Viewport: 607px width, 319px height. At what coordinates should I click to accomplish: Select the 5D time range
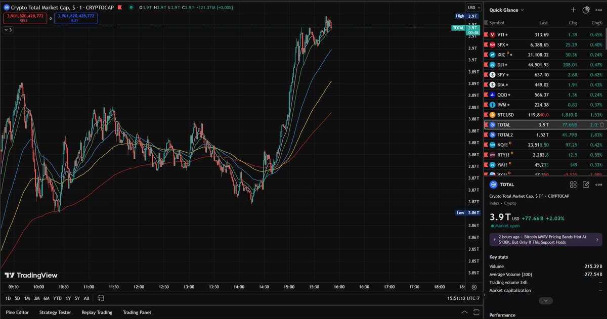[17, 298]
